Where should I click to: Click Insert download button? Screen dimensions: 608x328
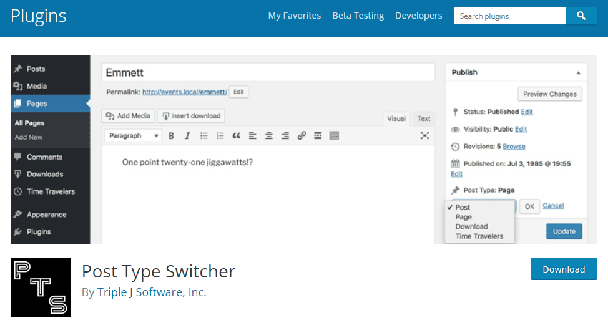(x=191, y=116)
